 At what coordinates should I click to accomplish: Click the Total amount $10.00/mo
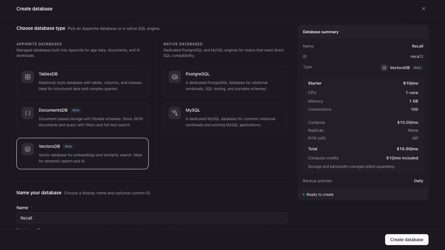click(407, 149)
